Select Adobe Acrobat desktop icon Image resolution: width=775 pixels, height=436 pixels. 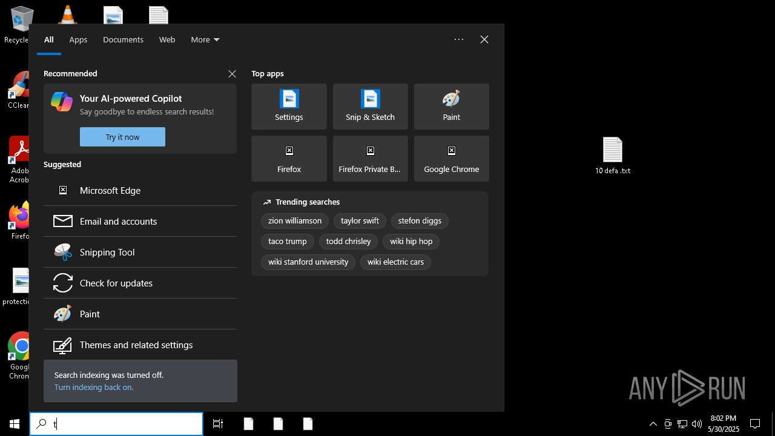(18, 159)
